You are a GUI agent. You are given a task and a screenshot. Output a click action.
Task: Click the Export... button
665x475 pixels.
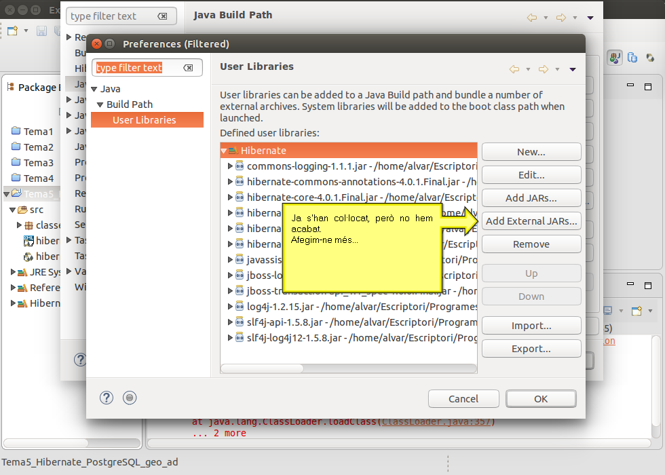531,349
